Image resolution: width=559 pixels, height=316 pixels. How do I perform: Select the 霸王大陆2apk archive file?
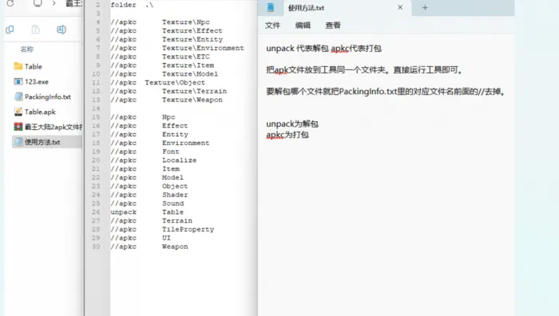click(48, 127)
